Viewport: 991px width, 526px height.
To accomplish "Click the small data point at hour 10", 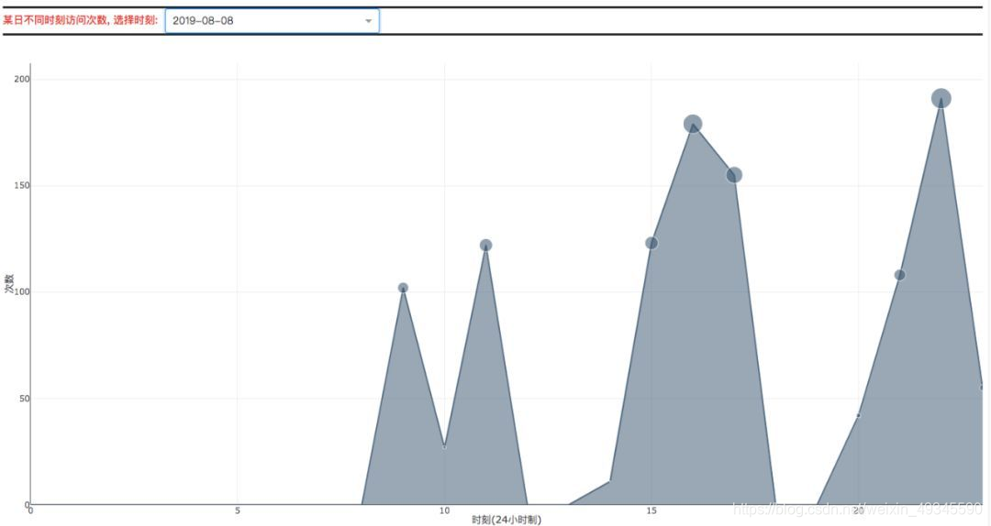I will coord(444,447).
